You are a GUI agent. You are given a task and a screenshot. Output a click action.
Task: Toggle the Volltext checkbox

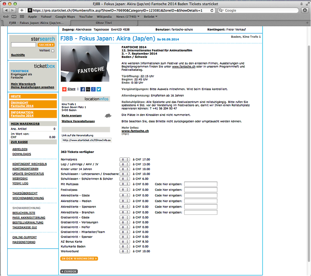(53, 51)
